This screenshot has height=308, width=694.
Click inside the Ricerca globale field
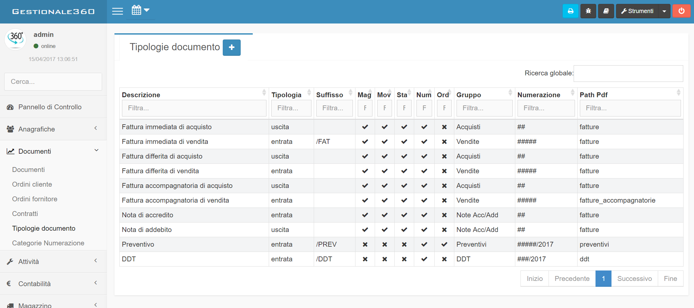pyautogui.click(x=628, y=73)
